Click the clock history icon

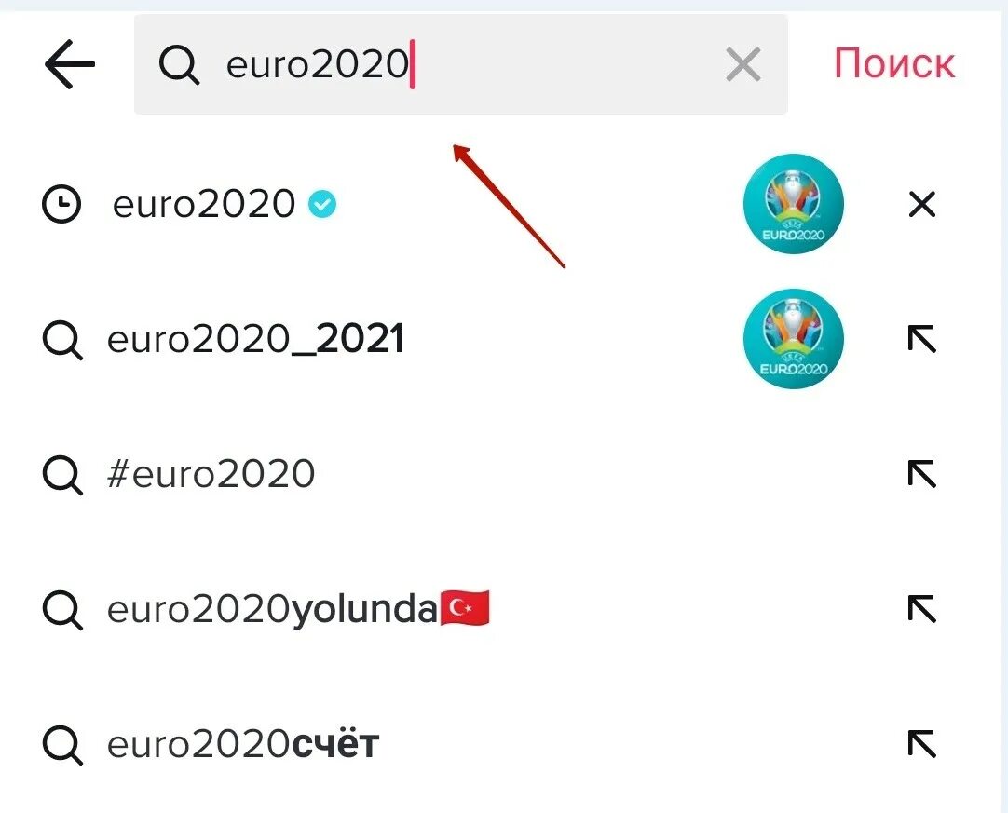click(61, 204)
